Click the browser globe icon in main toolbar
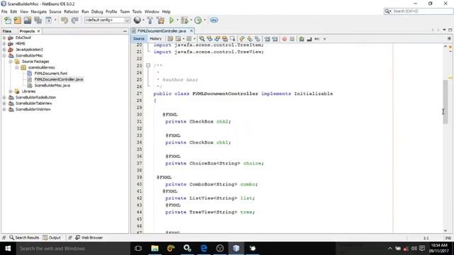Screen dimensions: 454x255 coord(137,20)
